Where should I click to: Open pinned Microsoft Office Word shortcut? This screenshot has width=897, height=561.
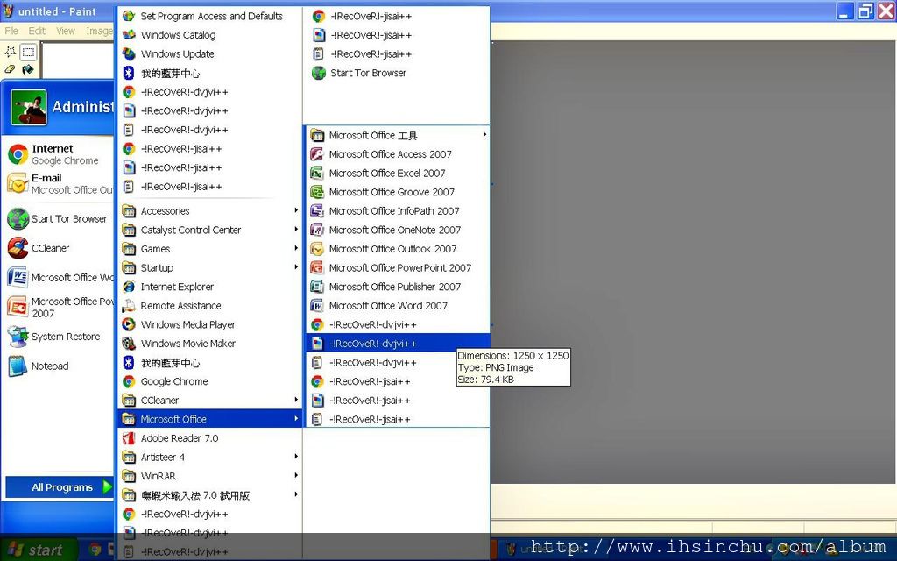coord(60,278)
